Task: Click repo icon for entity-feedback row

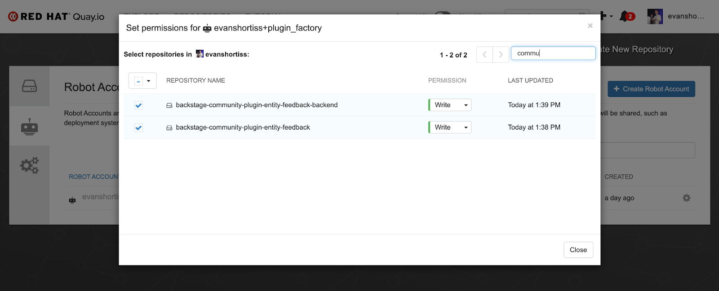Action: (x=169, y=128)
